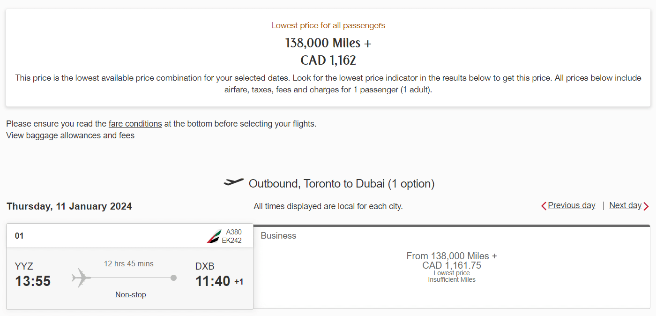Go to Previous day flights
Viewport: 656px width, 316px height.
[571, 205]
